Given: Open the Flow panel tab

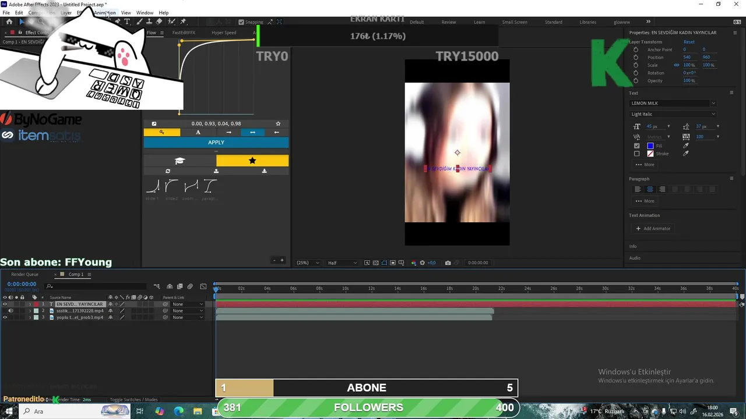Looking at the screenshot, I should 152,33.
